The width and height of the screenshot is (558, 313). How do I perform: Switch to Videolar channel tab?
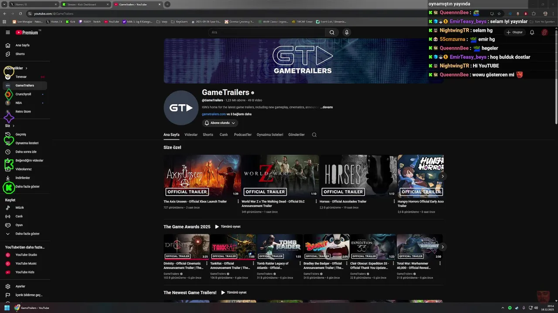tap(191, 135)
